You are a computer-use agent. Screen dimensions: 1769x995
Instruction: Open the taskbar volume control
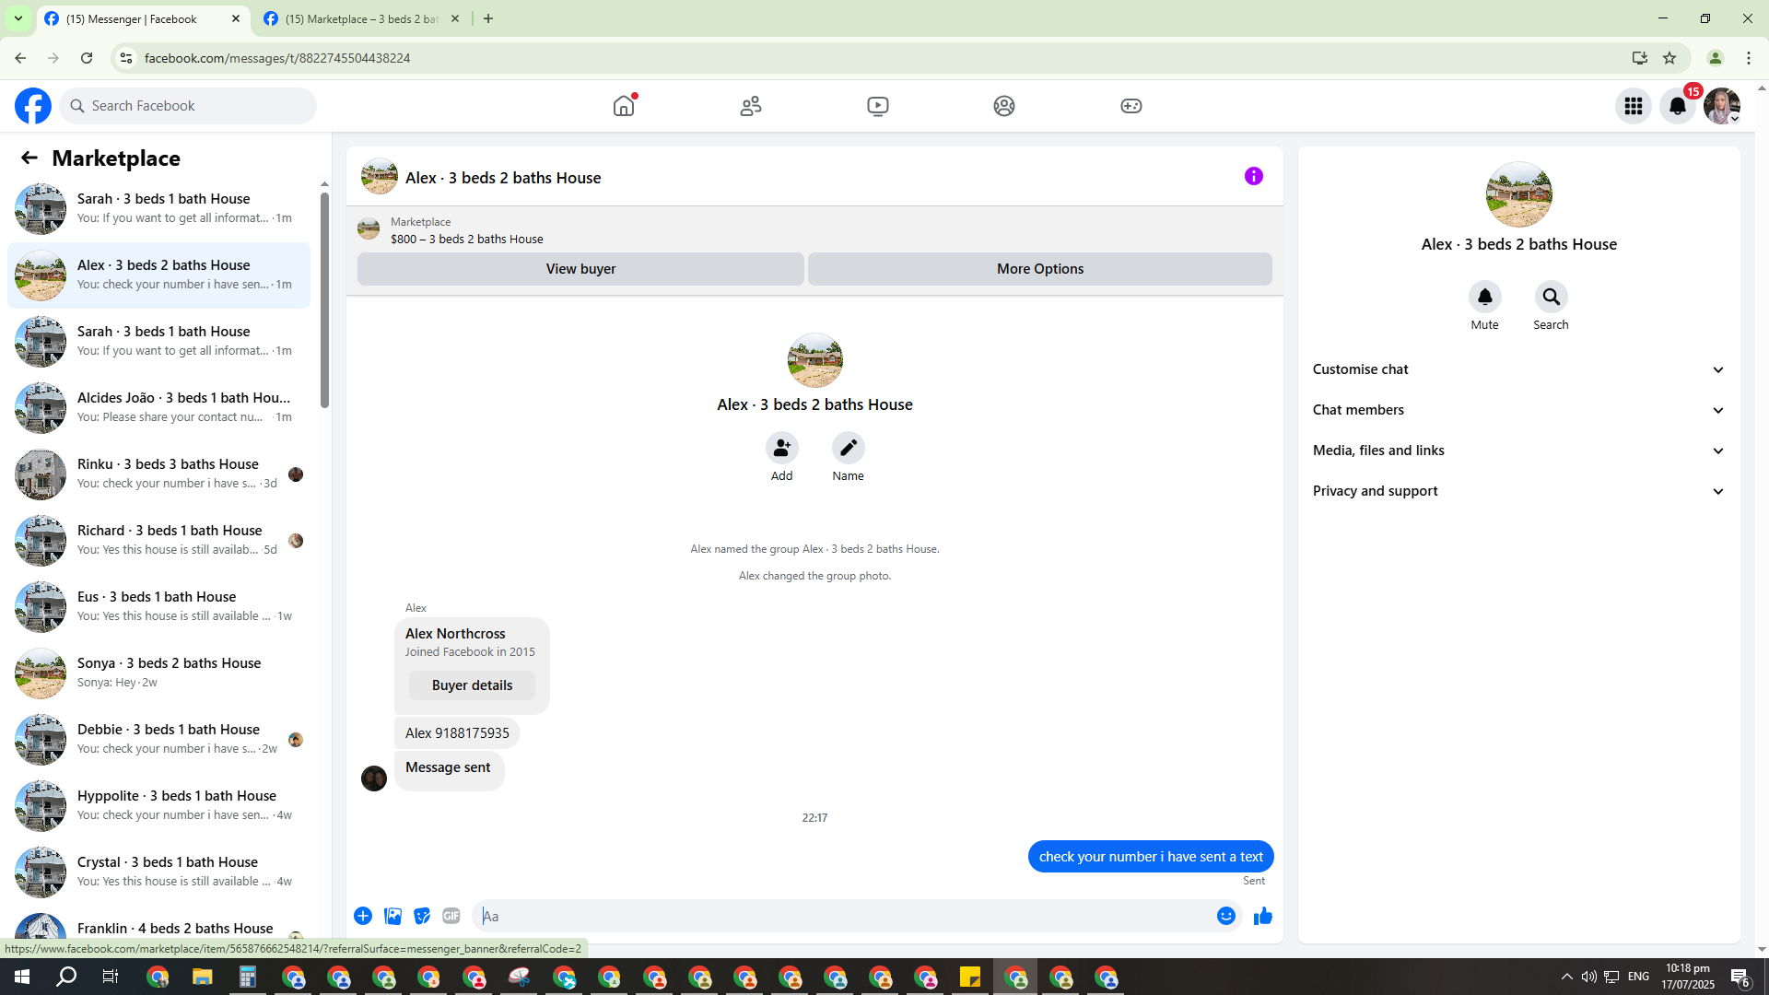[1588, 977]
